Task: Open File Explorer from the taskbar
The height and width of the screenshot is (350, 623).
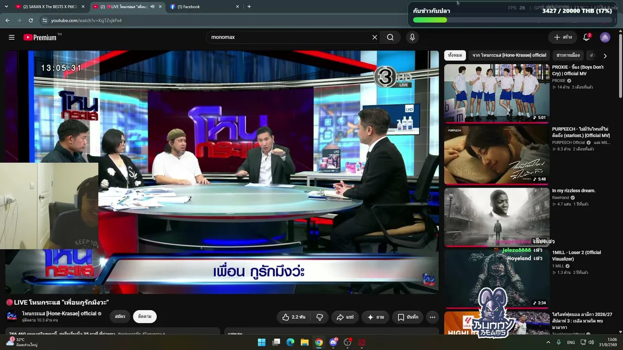Action: coord(305,342)
